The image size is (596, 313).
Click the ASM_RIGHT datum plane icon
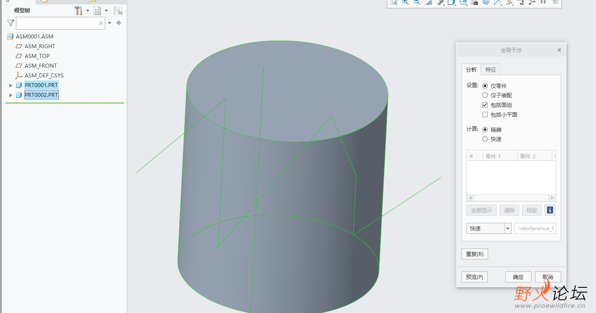pos(19,46)
